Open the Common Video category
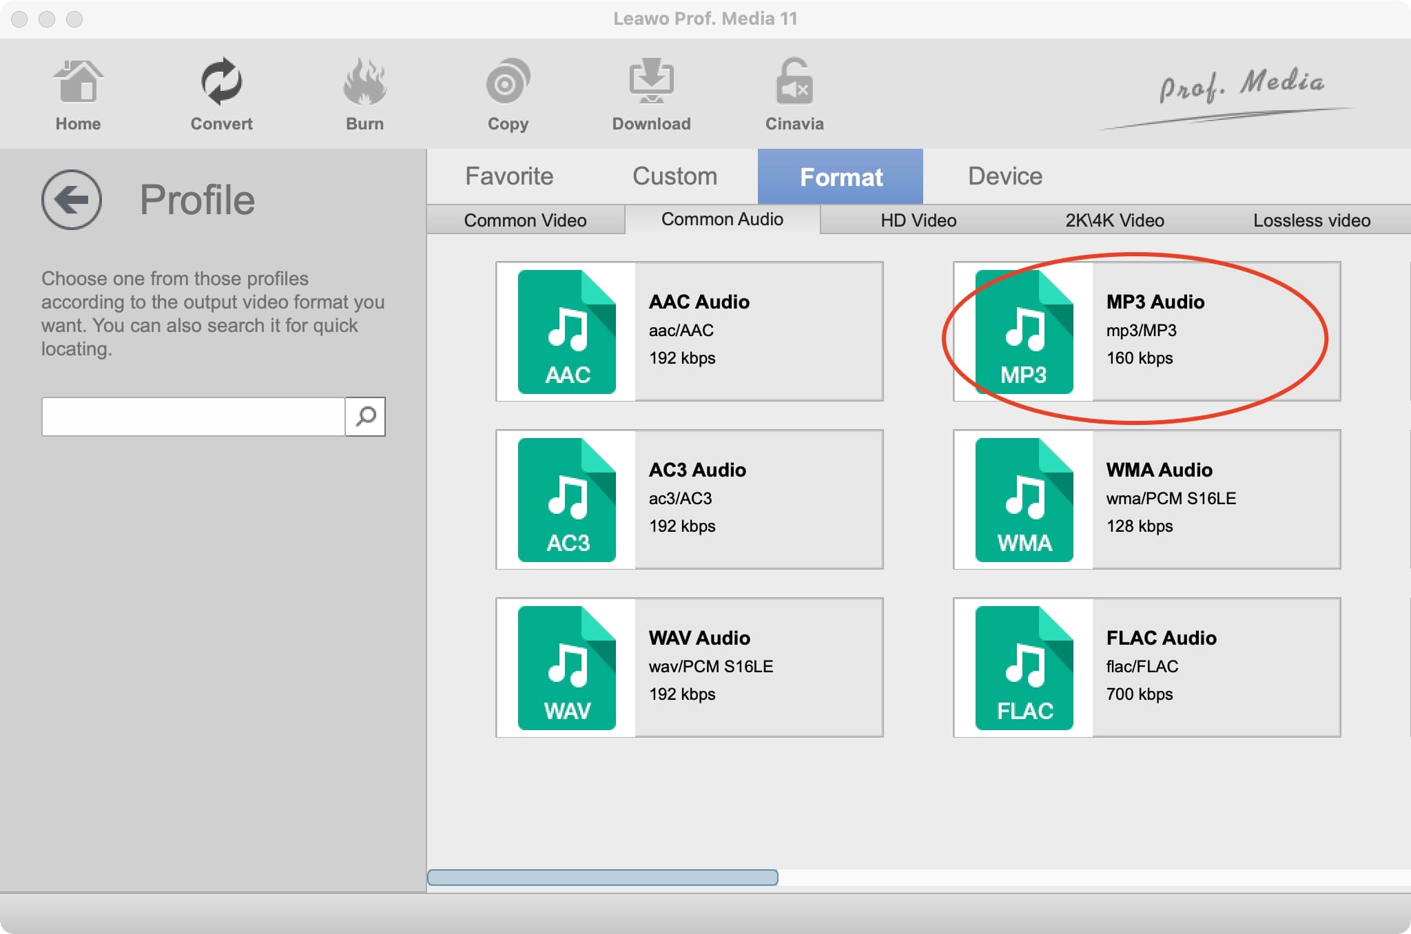The image size is (1411, 934). click(x=525, y=220)
